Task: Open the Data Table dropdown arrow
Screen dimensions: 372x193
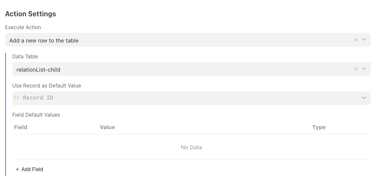Action: (x=364, y=69)
